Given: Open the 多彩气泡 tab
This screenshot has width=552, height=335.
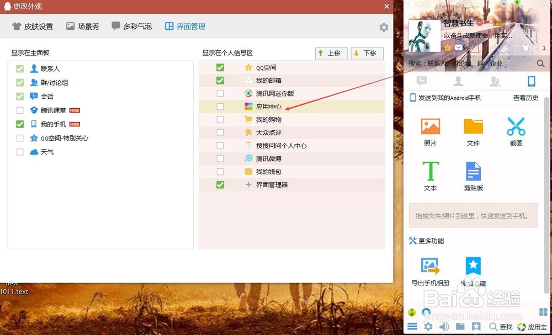Looking at the screenshot, I should [x=132, y=26].
